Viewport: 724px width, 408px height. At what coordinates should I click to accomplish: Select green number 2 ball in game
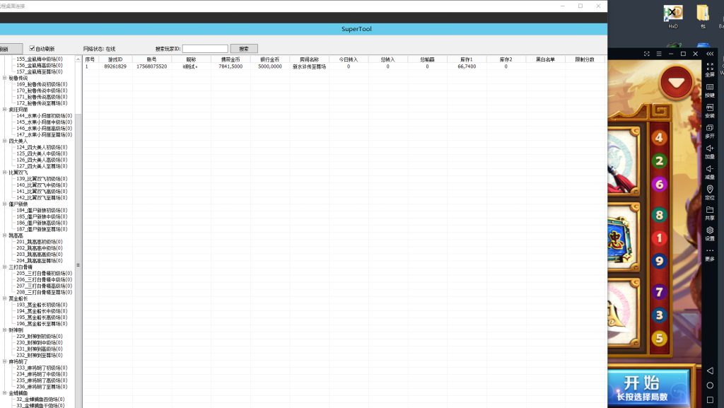click(x=660, y=161)
